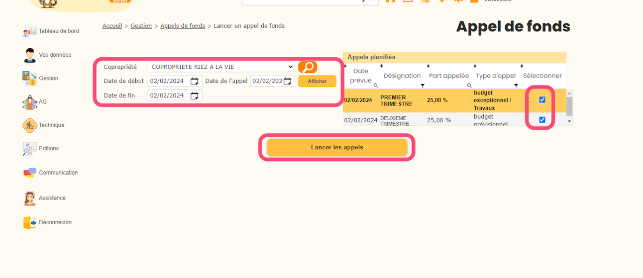643x278 pixels.
Task: Click the Vos données person icon
Action: [x=30, y=55]
